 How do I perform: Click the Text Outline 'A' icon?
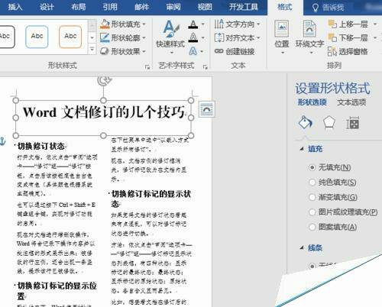click(193, 37)
